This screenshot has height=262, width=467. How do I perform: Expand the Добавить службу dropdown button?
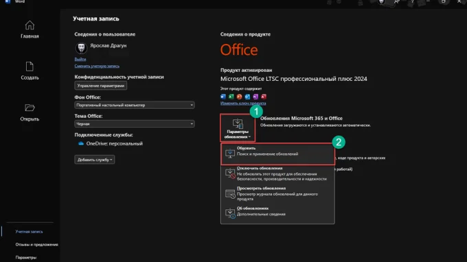(x=94, y=160)
